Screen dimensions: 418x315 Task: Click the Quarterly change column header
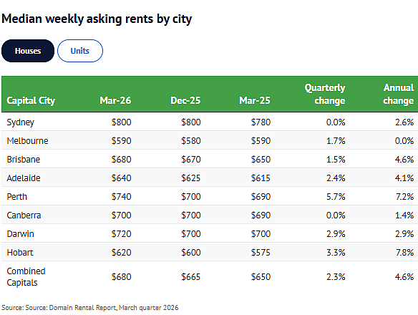[325, 94]
